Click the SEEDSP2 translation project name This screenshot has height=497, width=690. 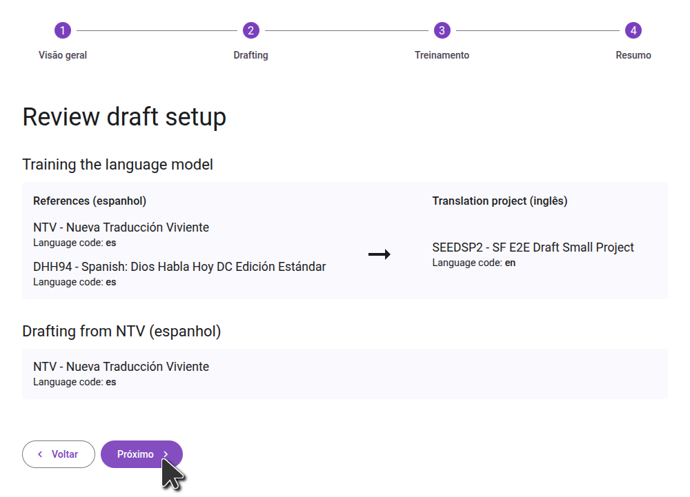tap(533, 247)
